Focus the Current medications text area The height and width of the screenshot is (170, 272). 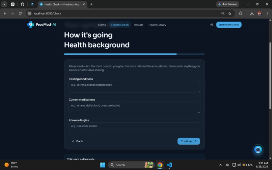pos(134,107)
